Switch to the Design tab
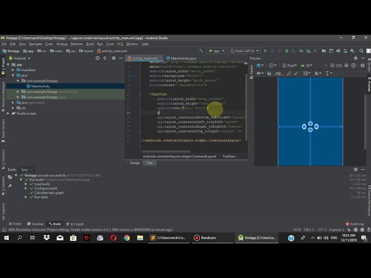Image resolution: width=371 pixels, height=278 pixels. (x=135, y=163)
